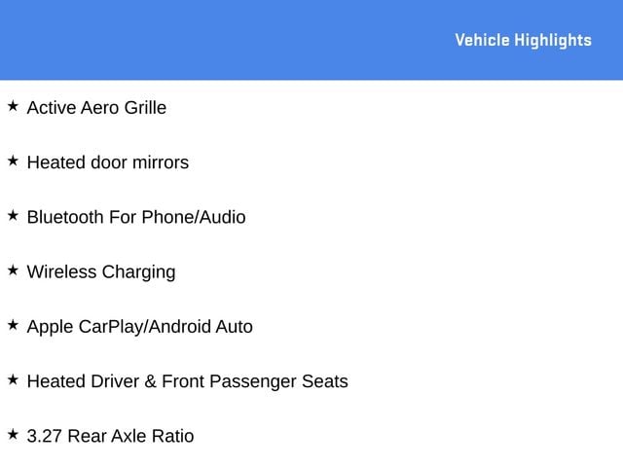Image resolution: width=623 pixels, height=467 pixels.
Task: Click the star next to 3.27 Rear Axle Ratio
Action: tap(13, 434)
